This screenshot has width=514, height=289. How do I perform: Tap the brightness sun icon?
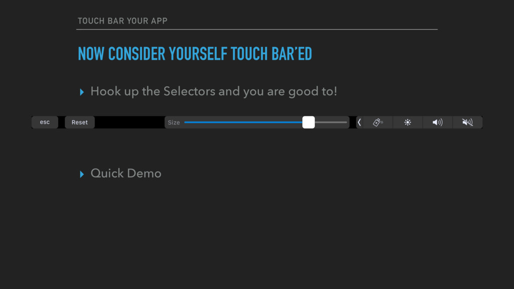408,122
